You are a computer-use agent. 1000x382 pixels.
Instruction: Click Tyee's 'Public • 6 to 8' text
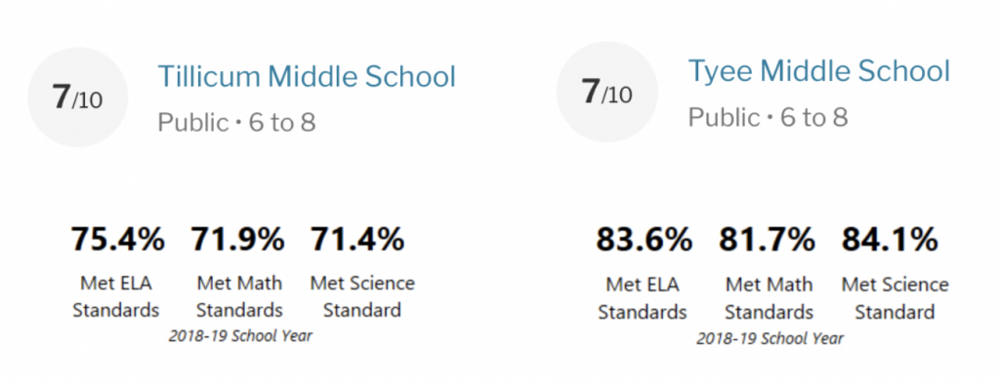[x=768, y=117]
